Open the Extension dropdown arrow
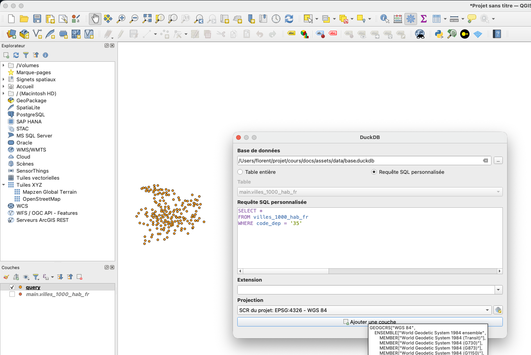The image size is (531, 355). [498, 290]
